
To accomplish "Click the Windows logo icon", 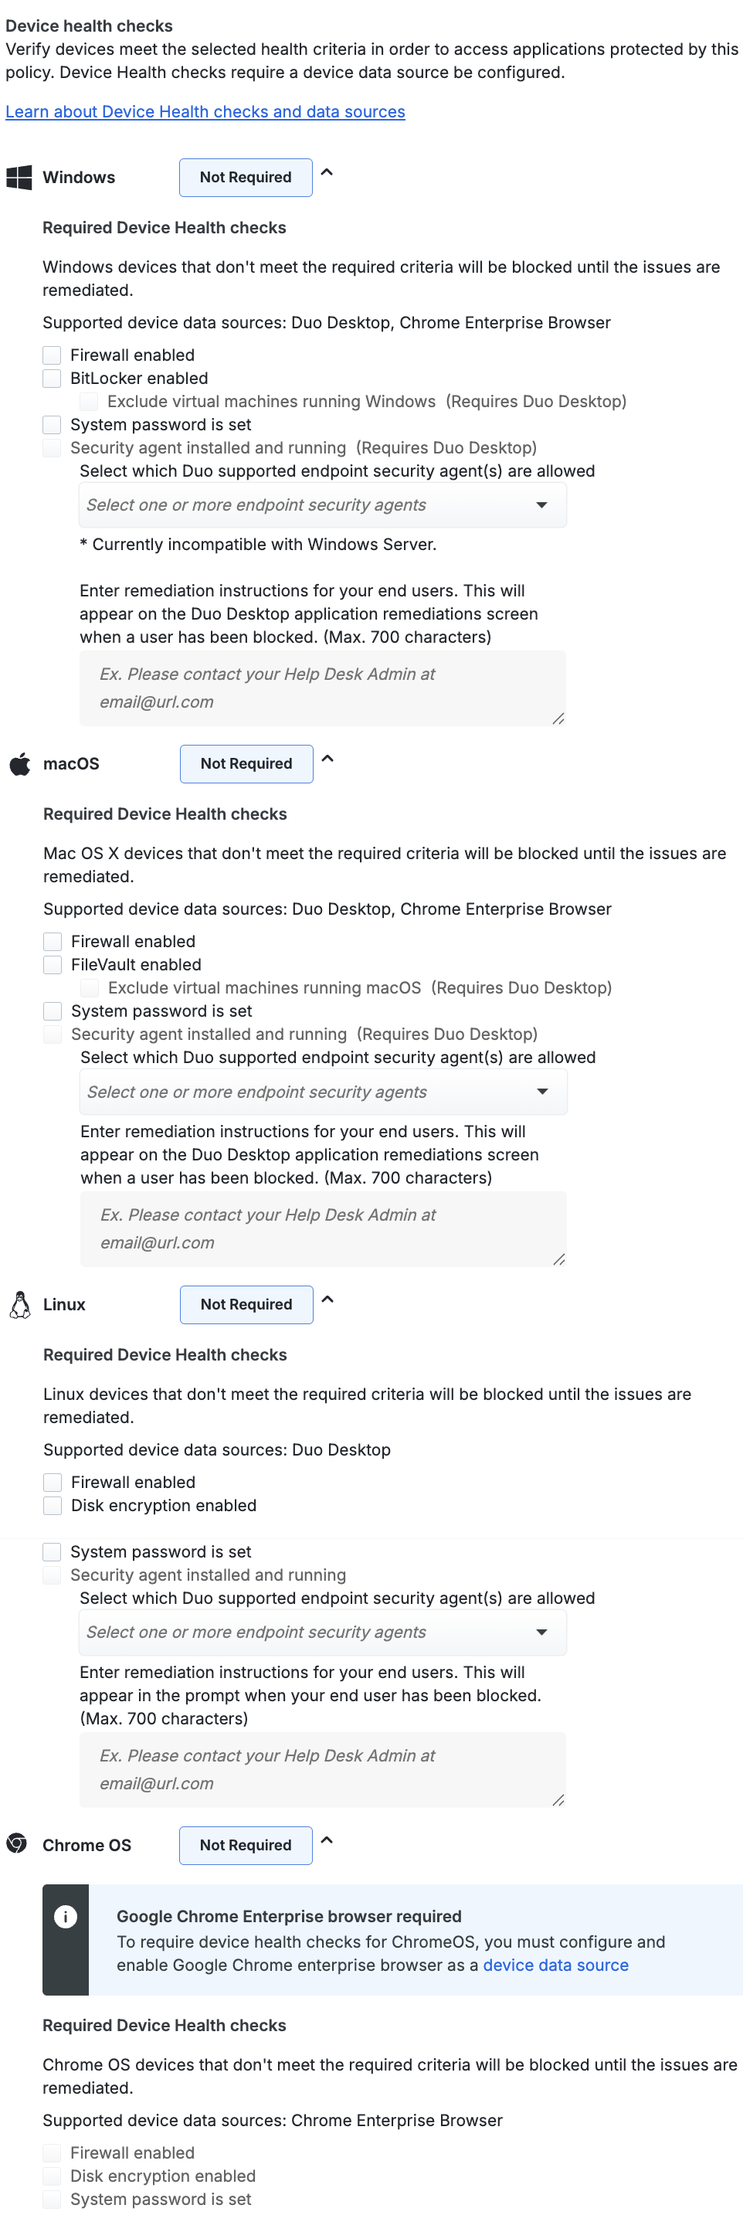I will [20, 177].
